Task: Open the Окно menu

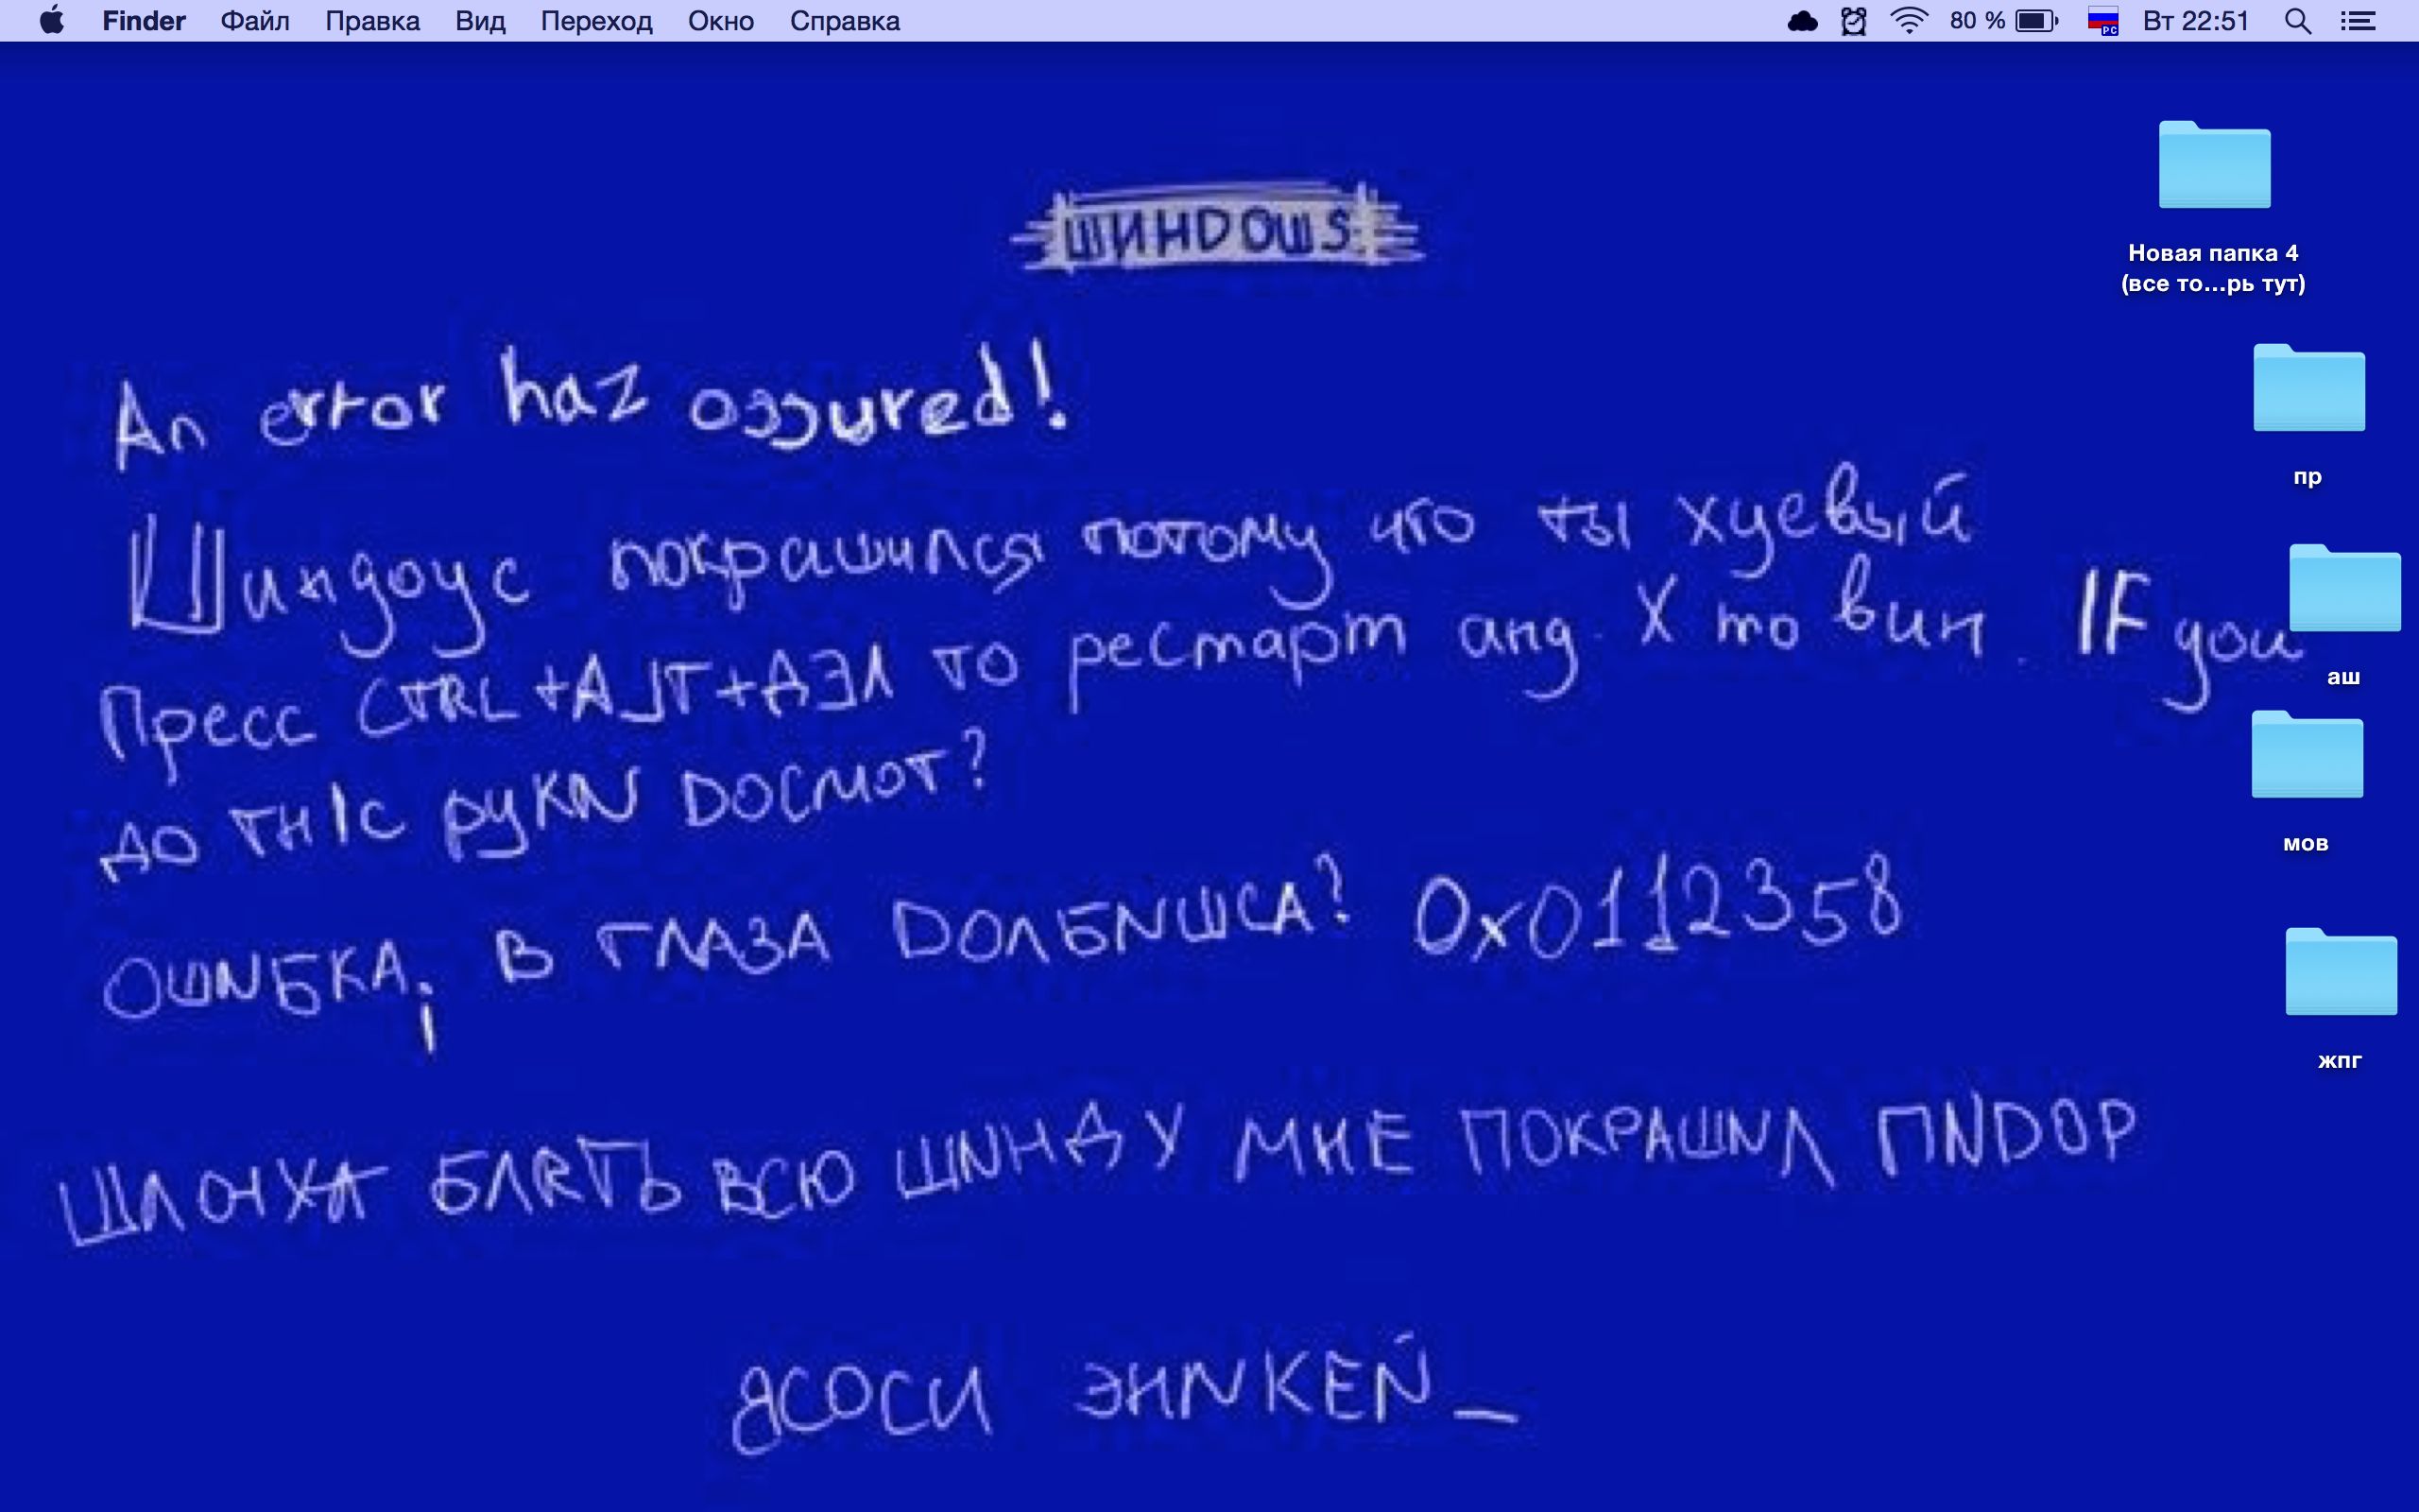Action: coord(720,21)
